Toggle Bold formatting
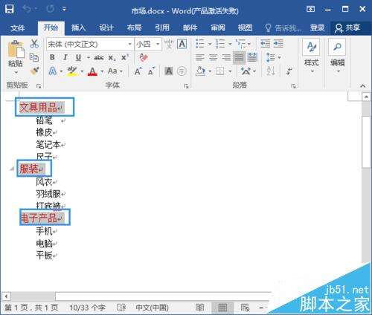 52,57
